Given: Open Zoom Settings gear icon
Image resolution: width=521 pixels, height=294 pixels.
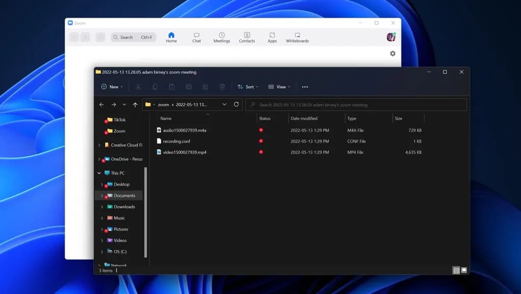Looking at the screenshot, I should tap(392, 53).
